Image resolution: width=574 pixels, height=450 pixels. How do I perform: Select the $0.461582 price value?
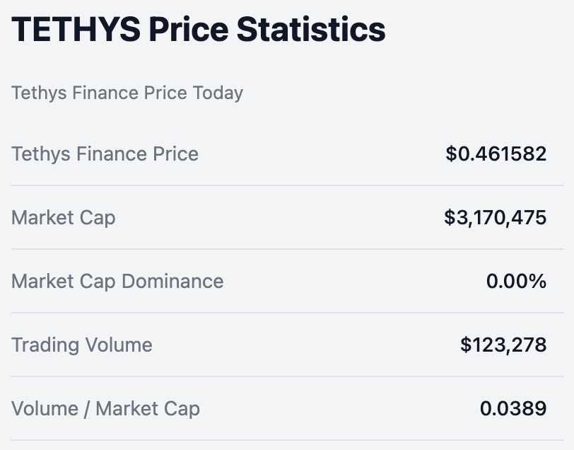tap(496, 154)
